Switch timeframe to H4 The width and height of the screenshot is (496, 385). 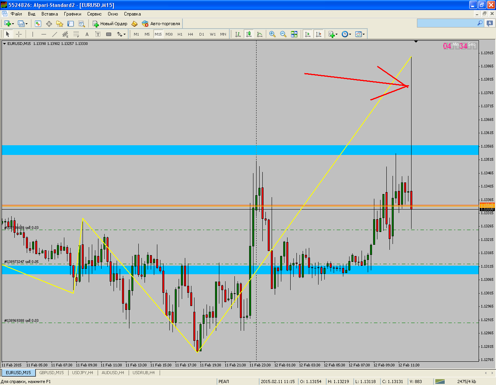[x=191, y=34]
